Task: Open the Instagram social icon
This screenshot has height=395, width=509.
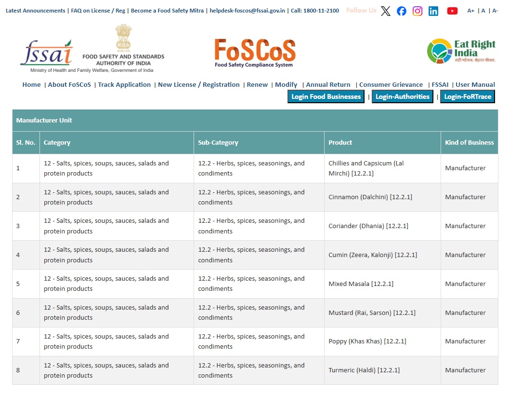Action: pyautogui.click(x=418, y=11)
